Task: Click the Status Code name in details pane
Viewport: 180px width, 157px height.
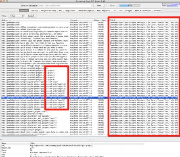Action: click(x=6, y=148)
